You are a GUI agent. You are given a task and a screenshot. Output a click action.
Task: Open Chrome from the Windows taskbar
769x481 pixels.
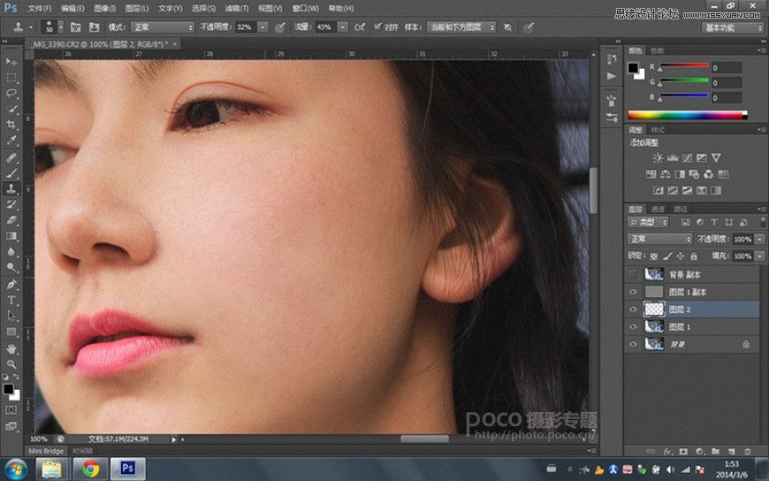pyautogui.click(x=89, y=468)
